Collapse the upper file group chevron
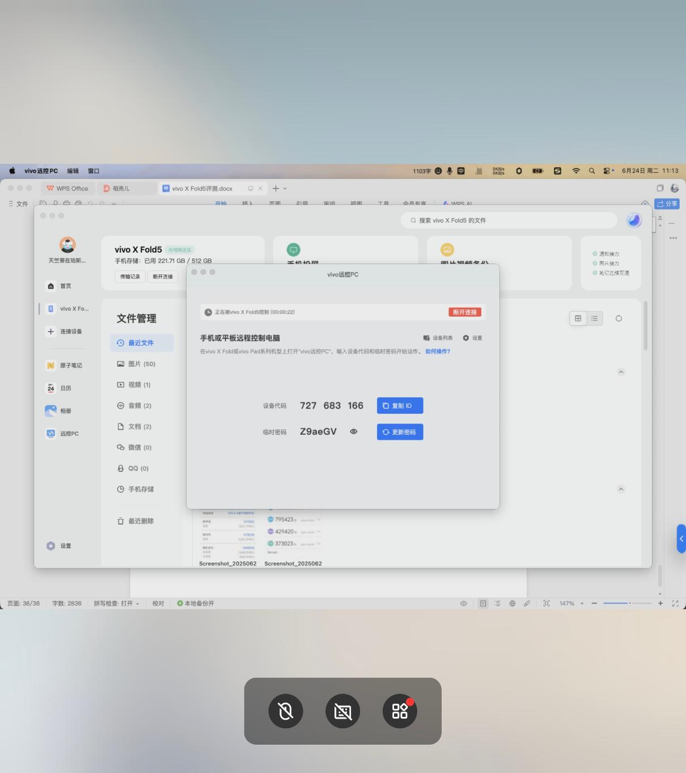Screen dimensions: 686x773 coord(621,372)
